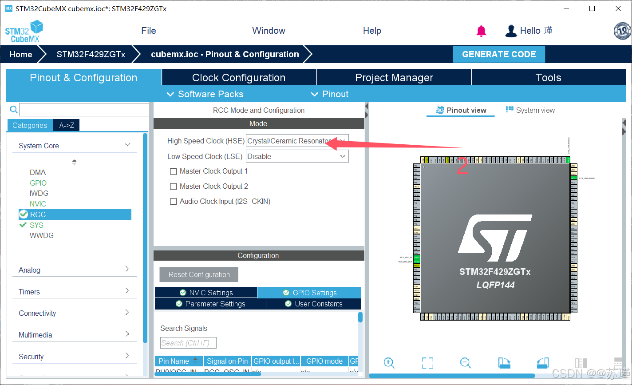632x385 pixels.
Task: Select the Categories tab
Action: click(x=30, y=125)
